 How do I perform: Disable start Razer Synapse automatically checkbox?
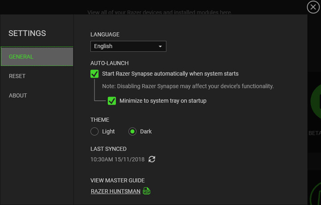[95, 74]
